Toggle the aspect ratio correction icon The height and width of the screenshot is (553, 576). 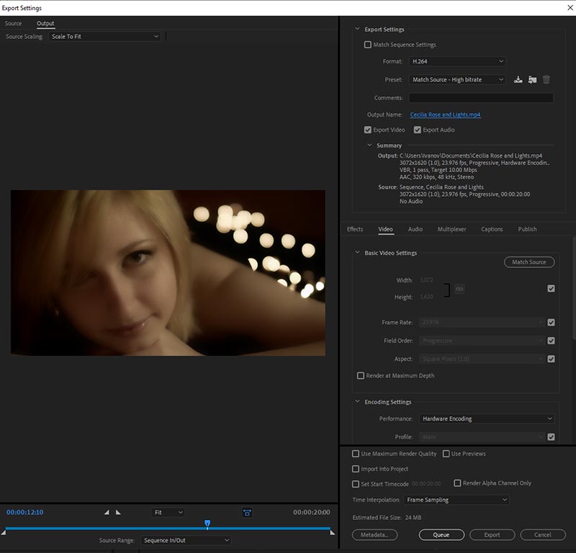[247, 512]
